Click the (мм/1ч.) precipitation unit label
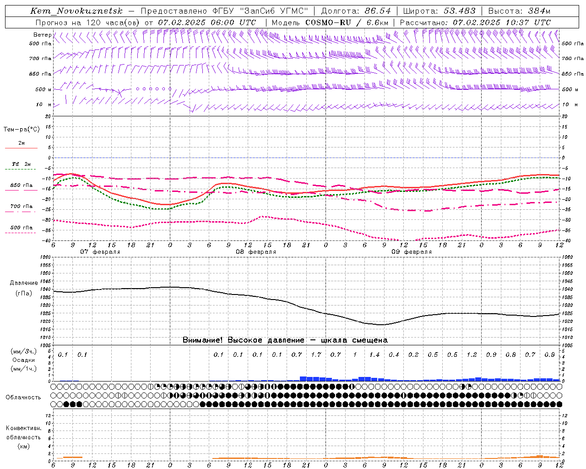 [x=24, y=369]
